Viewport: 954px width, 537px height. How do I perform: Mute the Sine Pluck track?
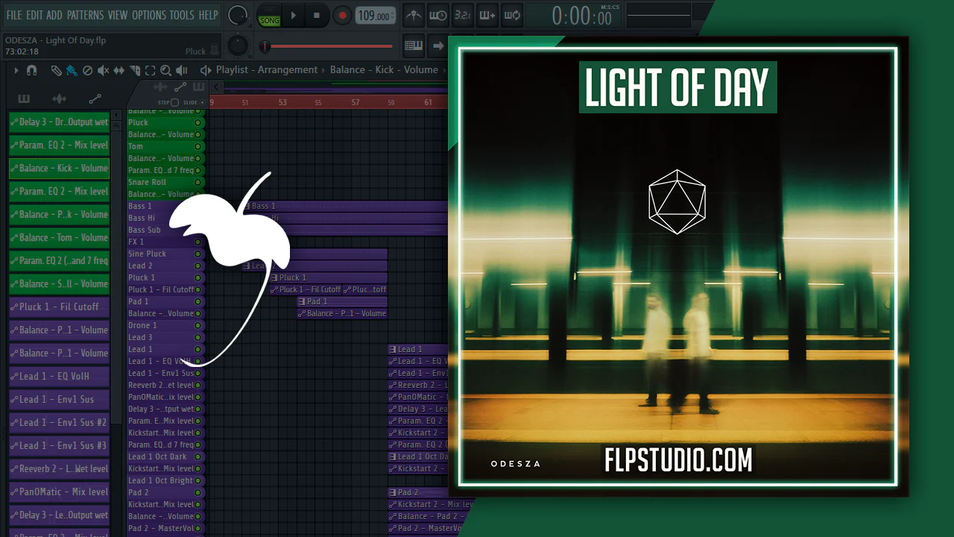click(198, 254)
